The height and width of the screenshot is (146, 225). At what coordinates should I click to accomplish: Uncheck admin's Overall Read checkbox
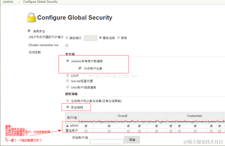(128, 126)
